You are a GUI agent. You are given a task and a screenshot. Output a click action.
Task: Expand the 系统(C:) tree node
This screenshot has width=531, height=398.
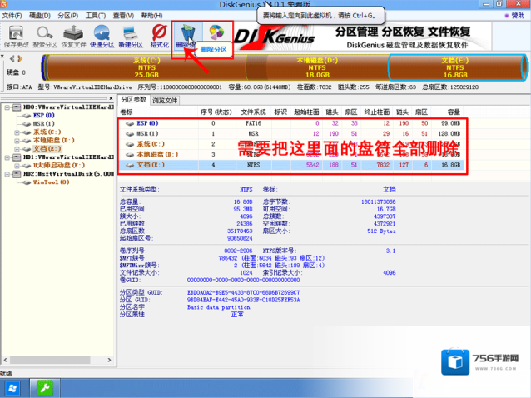(17, 132)
